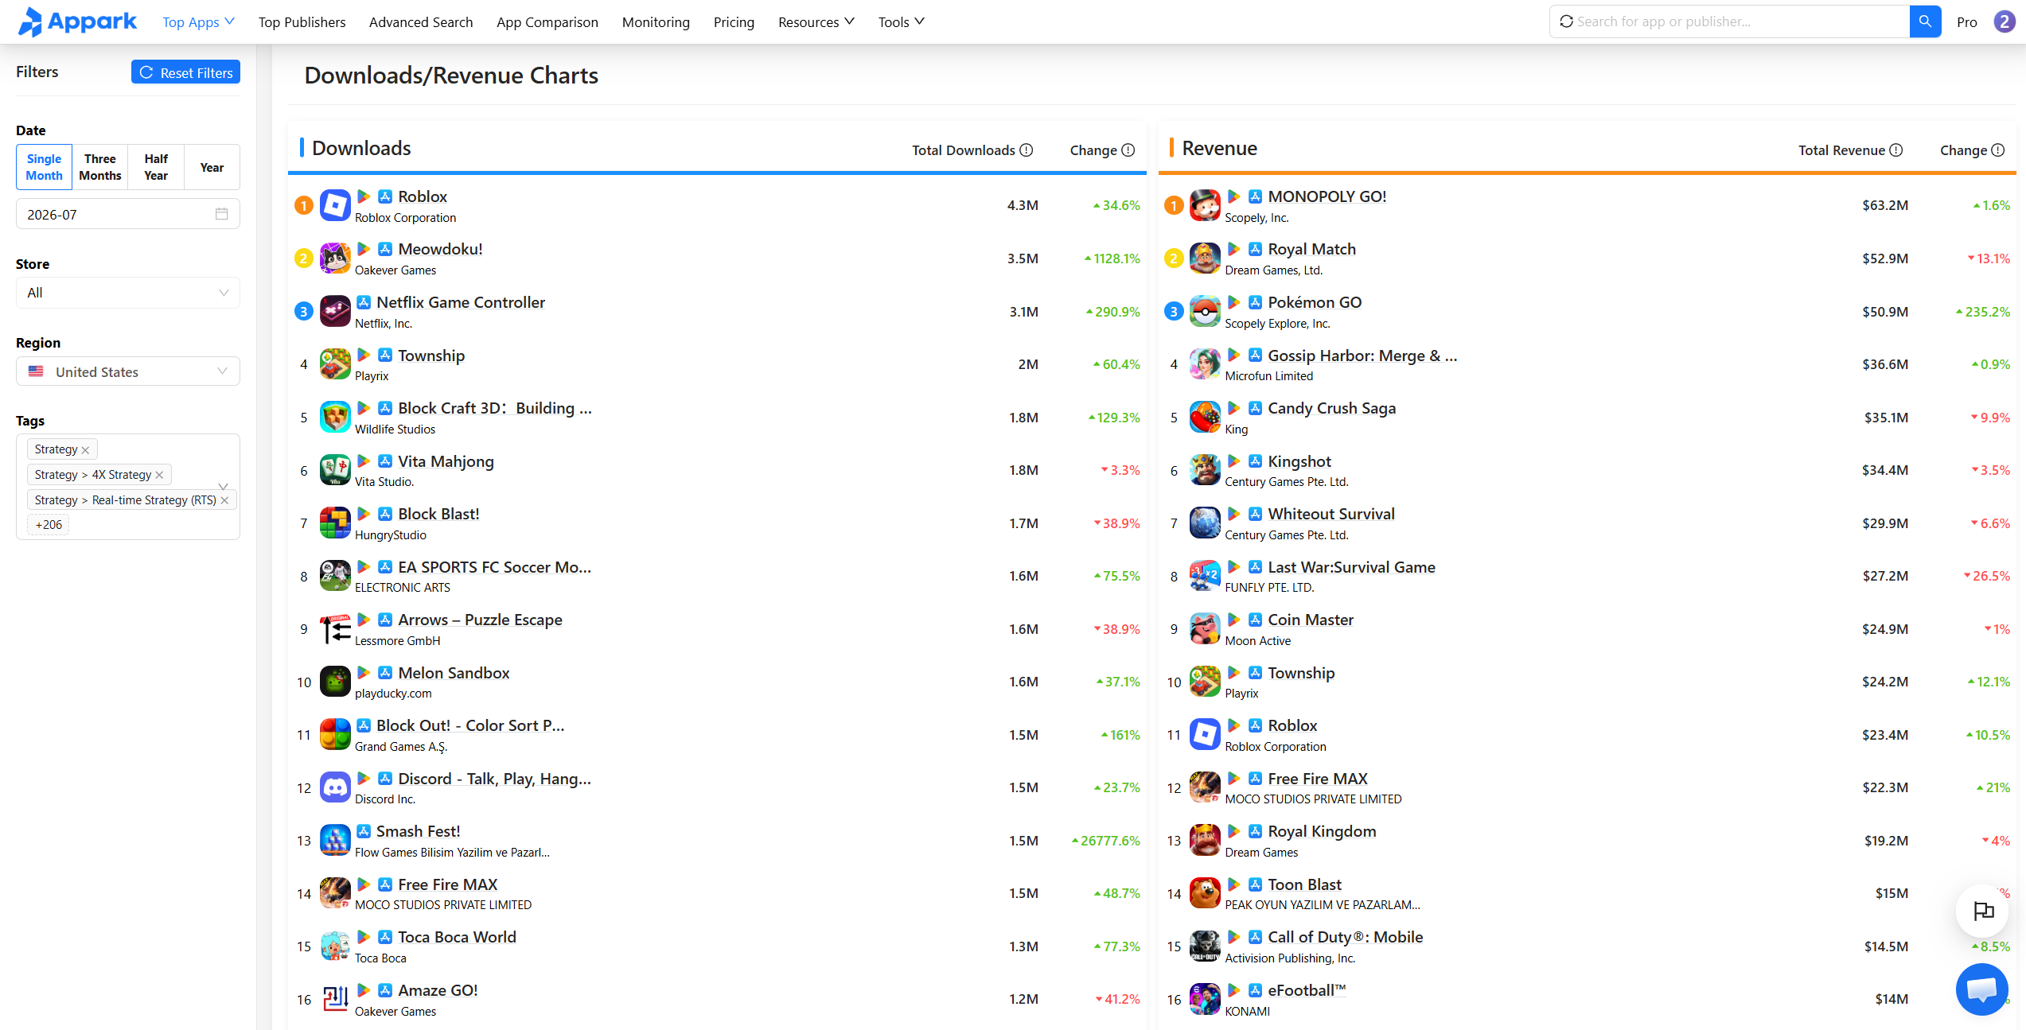The image size is (2026, 1030).
Task: Open the Royal Kingdom app link
Action: pyautogui.click(x=1322, y=831)
